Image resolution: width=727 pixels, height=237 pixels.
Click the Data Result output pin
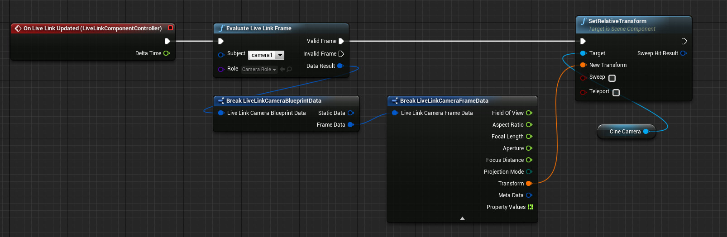(340, 66)
